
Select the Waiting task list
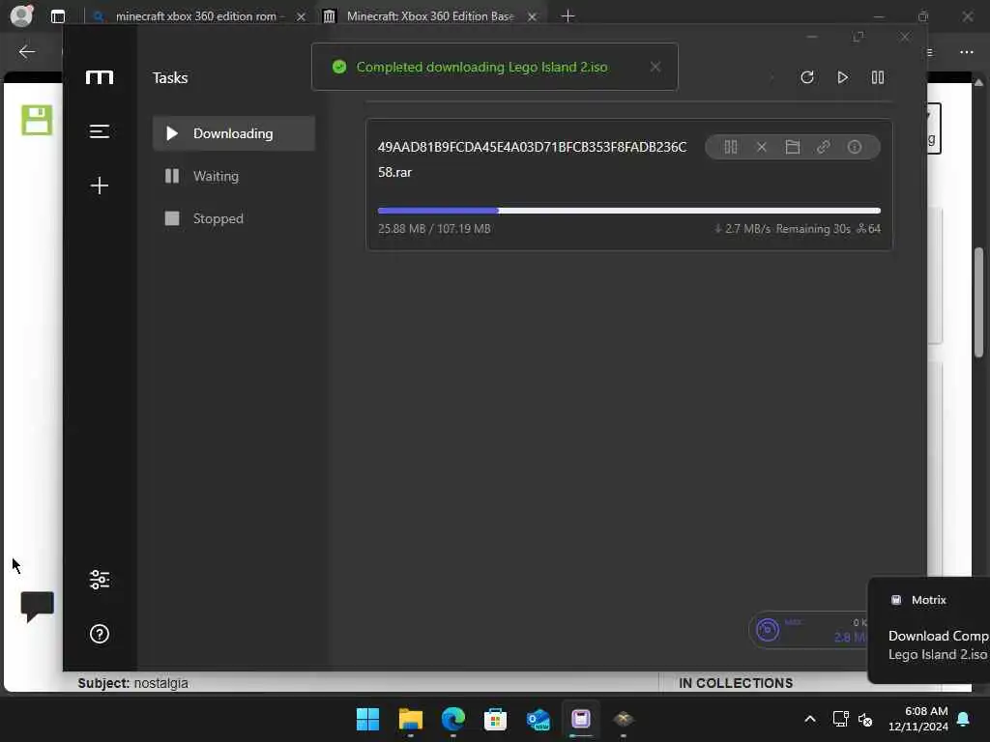234,176
